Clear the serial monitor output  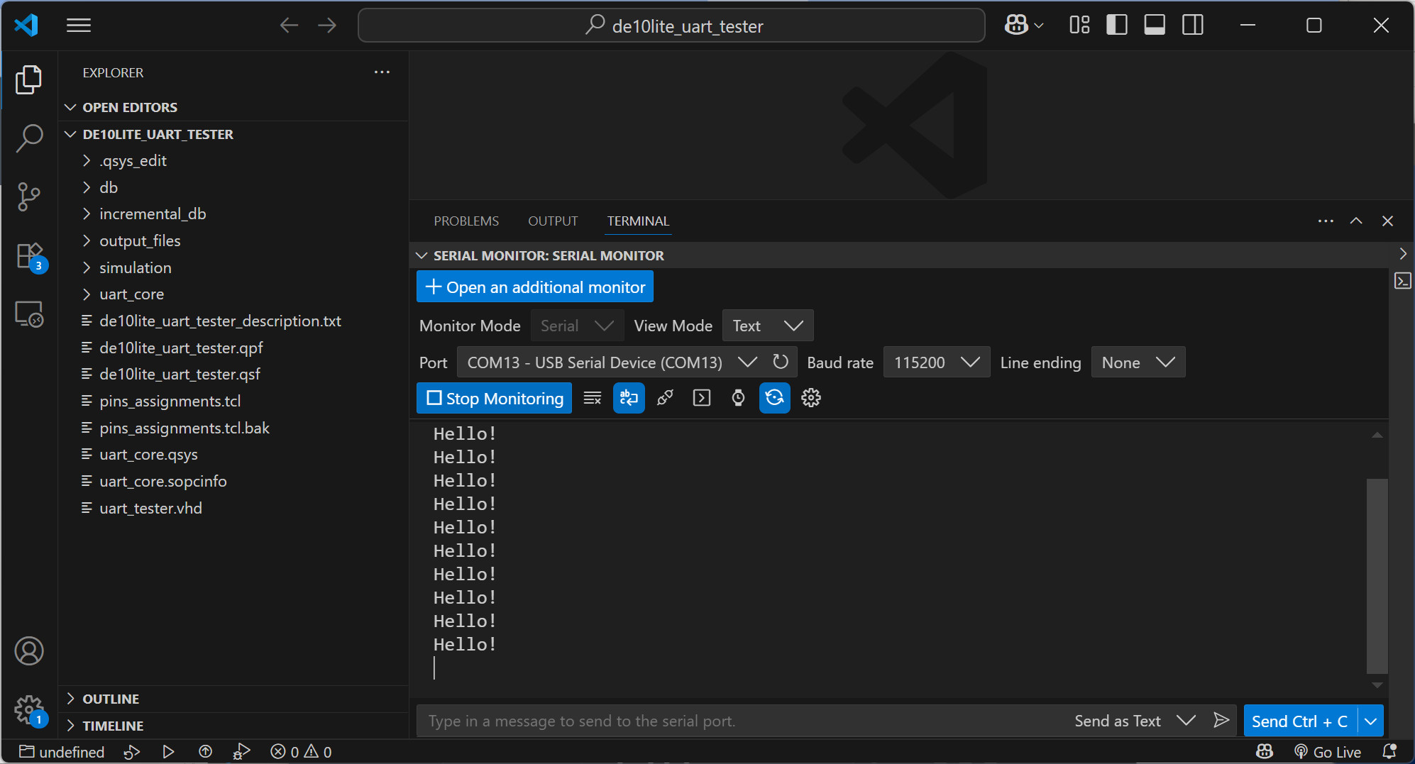click(592, 398)
